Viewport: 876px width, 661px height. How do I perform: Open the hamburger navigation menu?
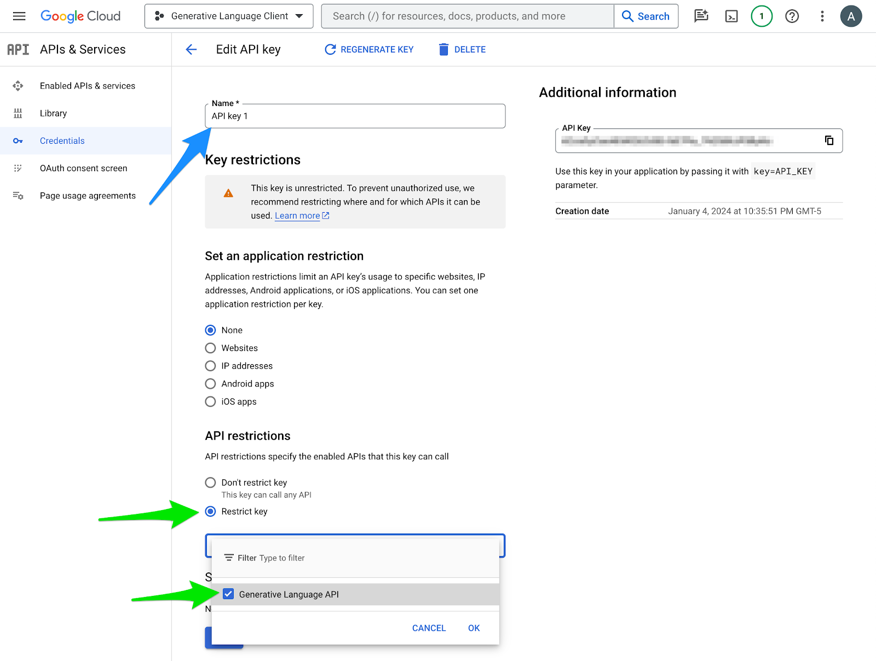click(x=19, y=16)
